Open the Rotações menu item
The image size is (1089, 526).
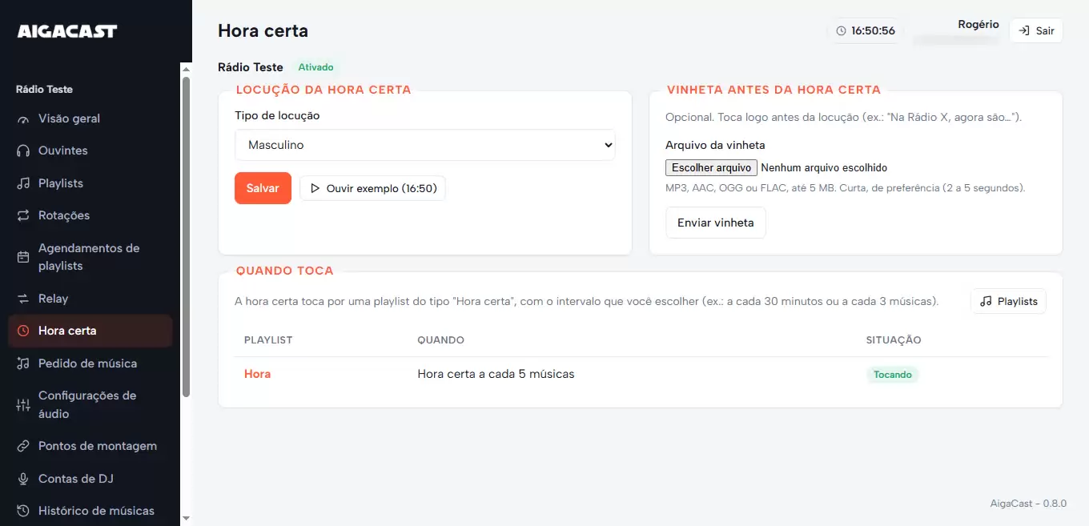pos(90,216)
